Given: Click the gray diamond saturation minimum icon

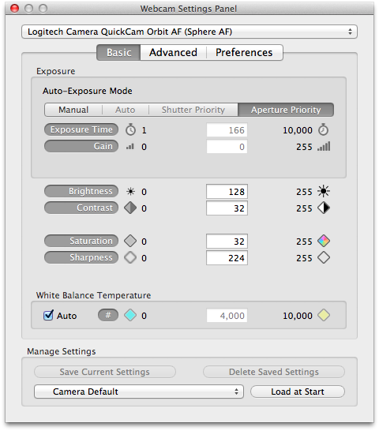Looking at the screenshot, I should 130,241.
